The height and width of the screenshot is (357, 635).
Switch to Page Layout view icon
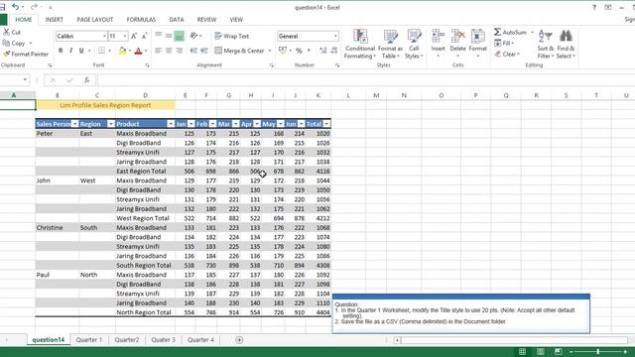click(540, 352)
